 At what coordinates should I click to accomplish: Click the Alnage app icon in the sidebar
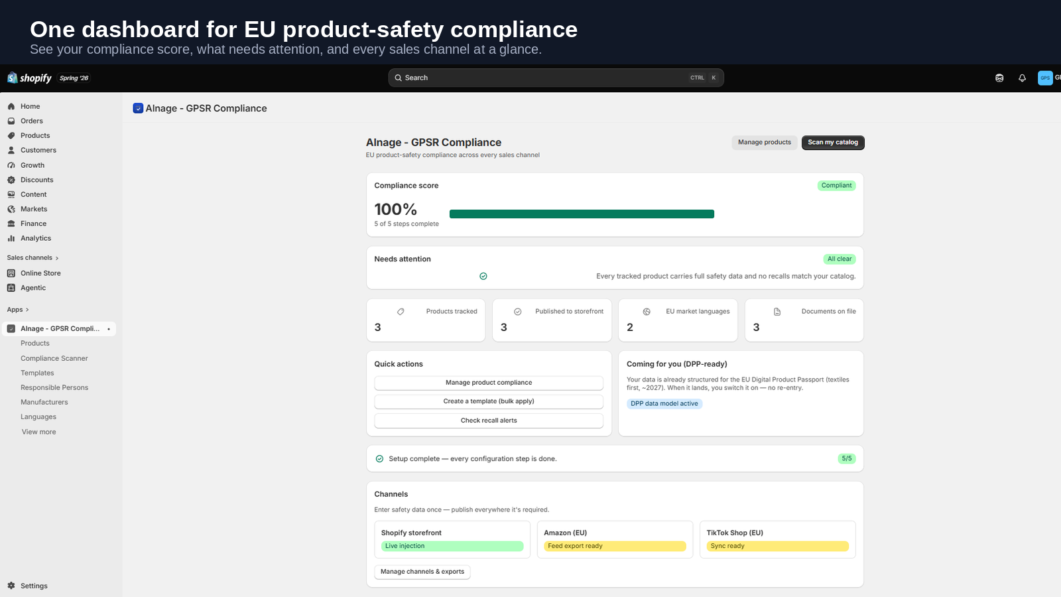point(11,328)
